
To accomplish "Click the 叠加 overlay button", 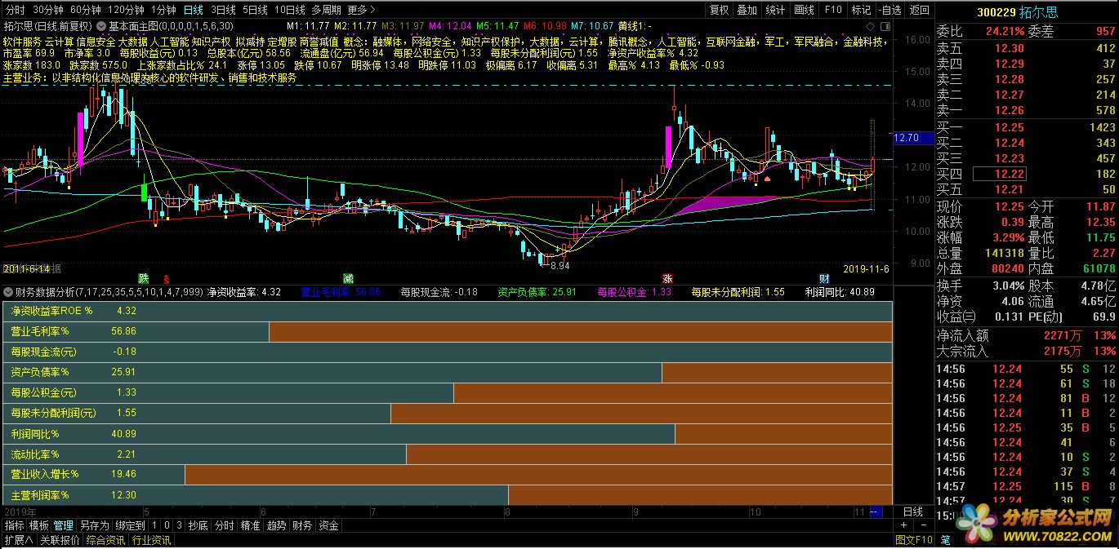I will 747,10.
